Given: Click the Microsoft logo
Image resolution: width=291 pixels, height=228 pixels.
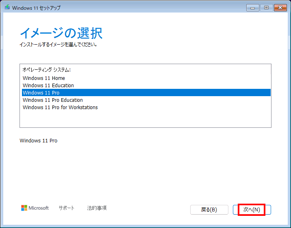Looking at the screenshot, I should pyautogui.click(x=35, y=208).
